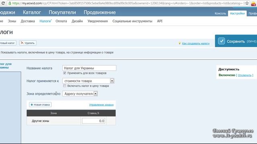257x144 pixels.
Task: Open the Оплата settings section
Action: point(61,21)
